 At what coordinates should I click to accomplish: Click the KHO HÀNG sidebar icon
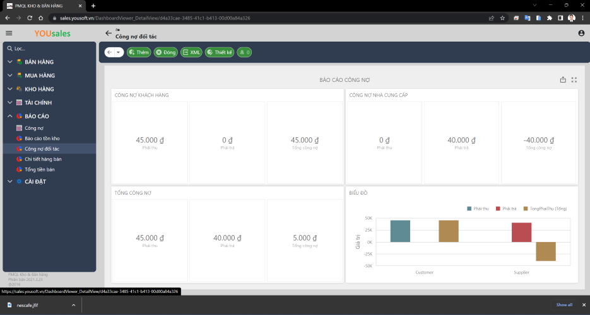click(x=19, y=89)
